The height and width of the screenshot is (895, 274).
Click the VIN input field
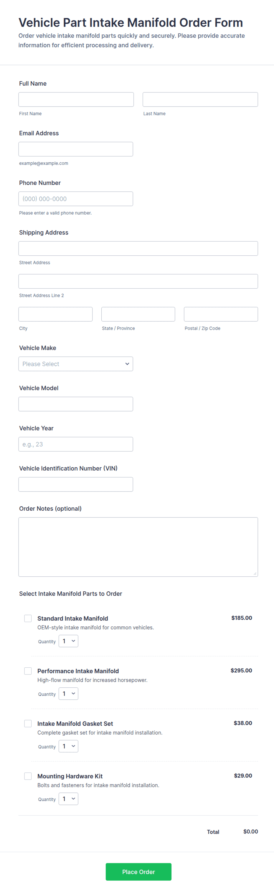(x=76, y=484)
